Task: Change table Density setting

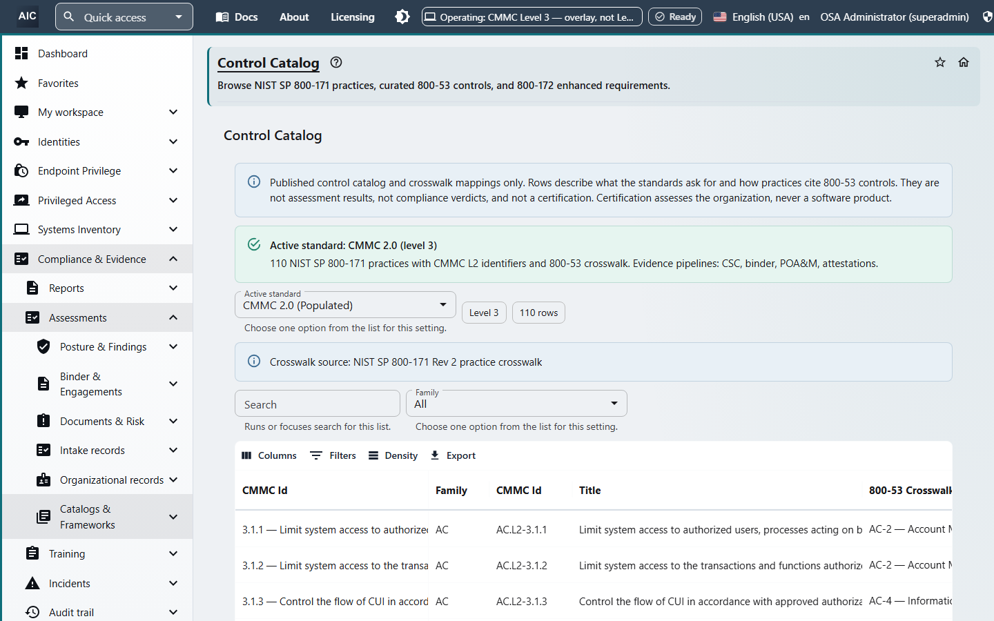Action: pyautogui.click(x=393, y=455)
